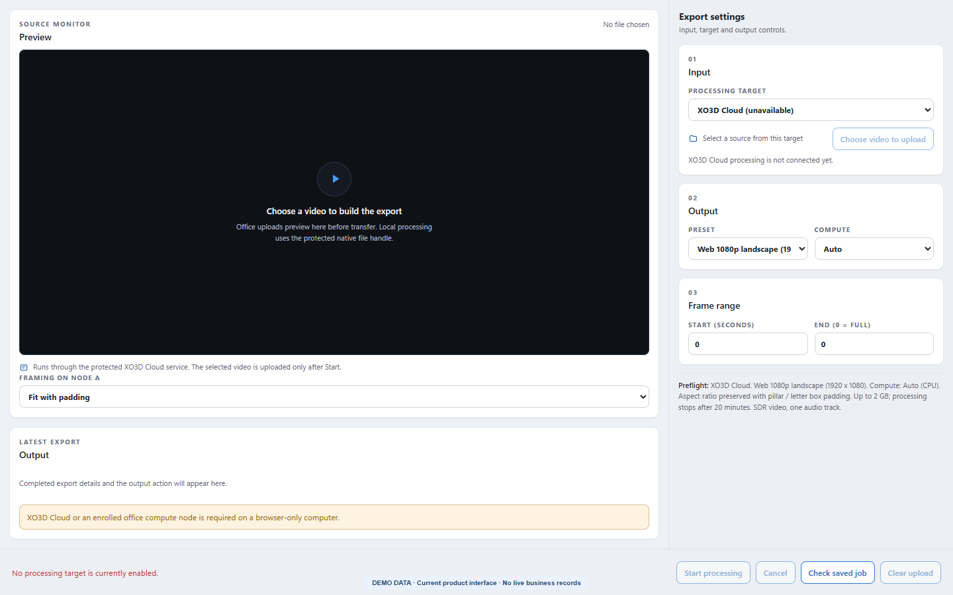Click the folder icon beside source selection text

(693, 139)
